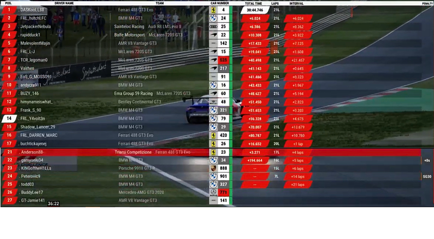This screenshot has height=239, width=434.
Task: Click the Ferrari logo in buchtickajenej's row
Action: click(213, 144)
